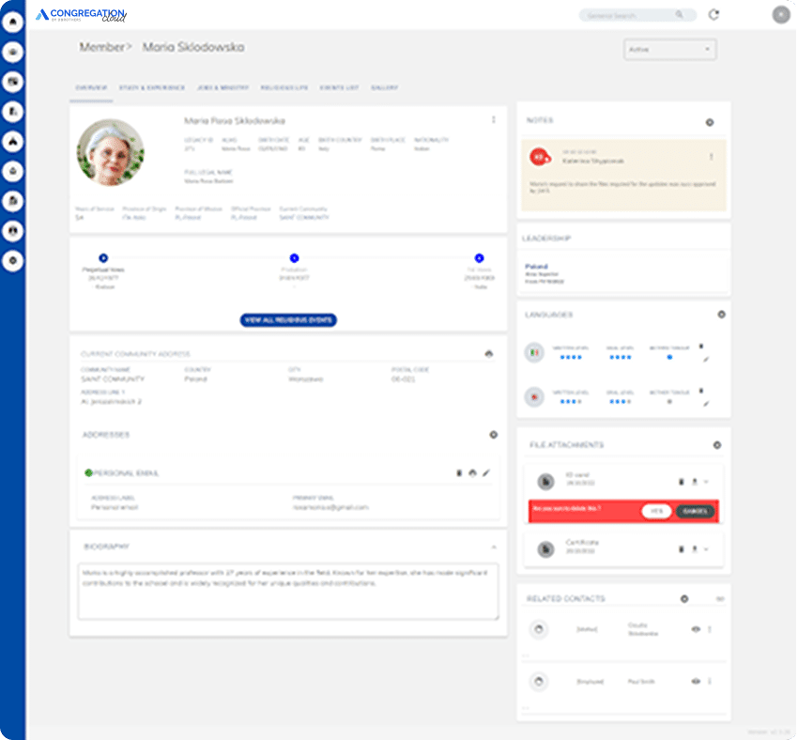The image size is (798, 740).
Task: Print the Current Community Address
Action: point(490,352)
